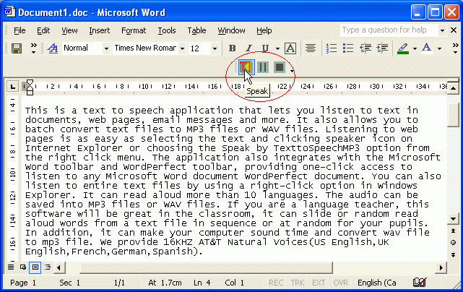Click the Increase Indent icon
Image resolution: width=463 pixels, height=292 pixels.
[x=382, y=48]
